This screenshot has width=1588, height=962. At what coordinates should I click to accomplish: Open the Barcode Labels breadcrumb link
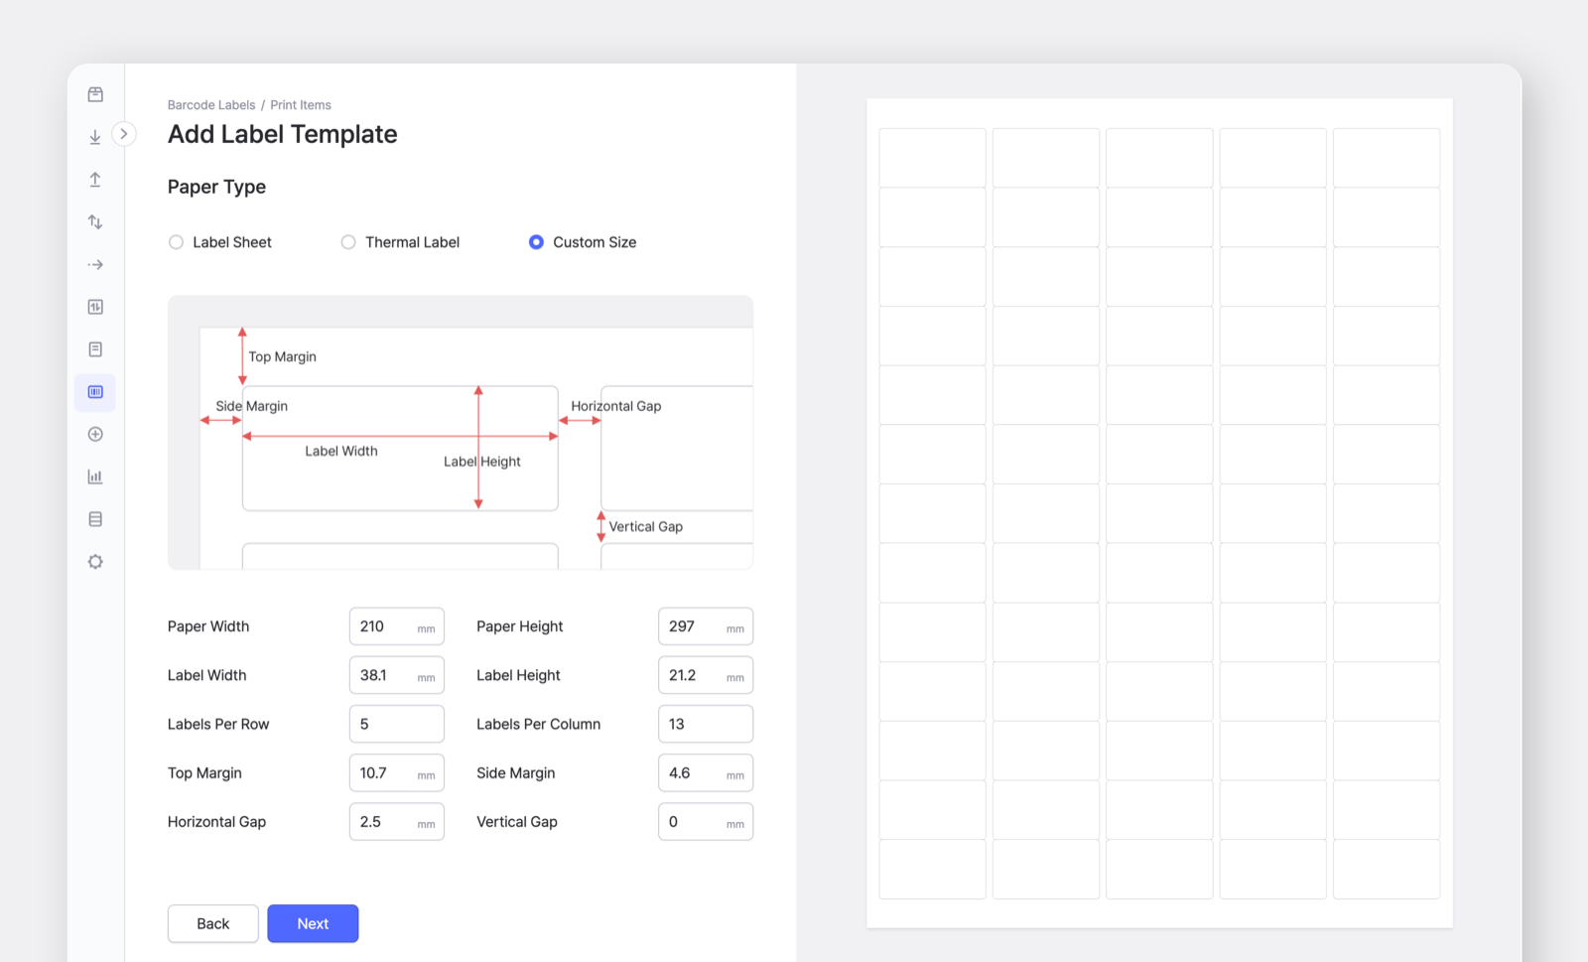(x=210, y=104)
